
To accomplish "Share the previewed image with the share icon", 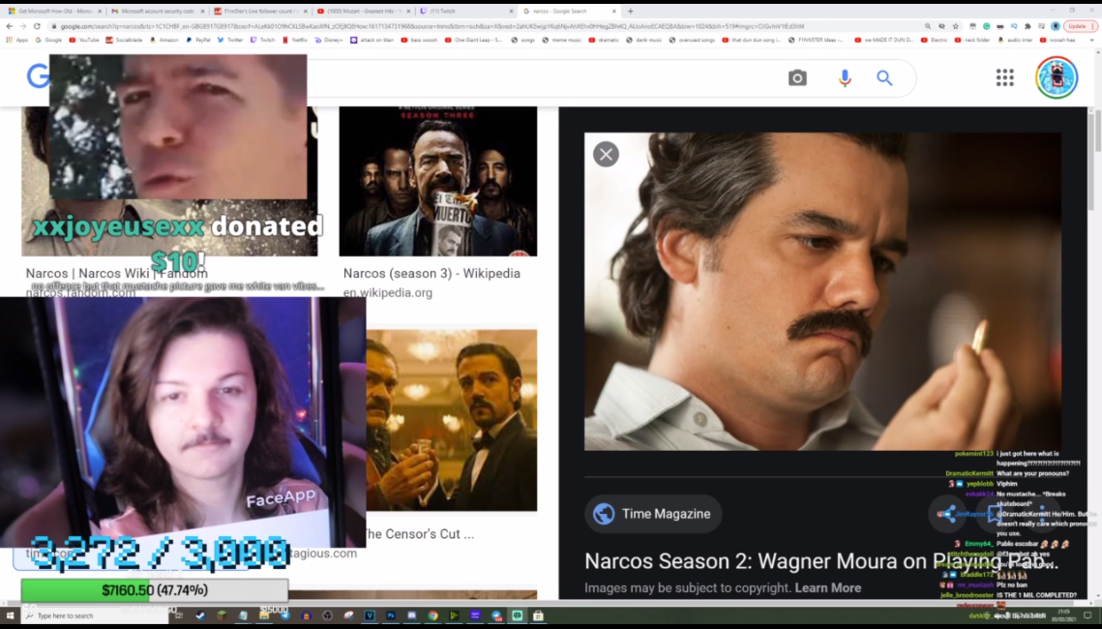I will tap(946, 514).
